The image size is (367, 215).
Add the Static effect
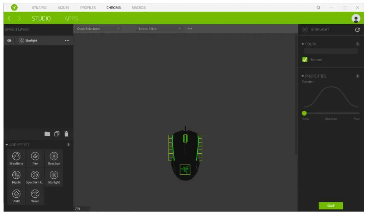pos(17,196)
